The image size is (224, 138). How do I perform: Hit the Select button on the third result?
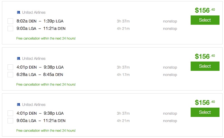205,112
